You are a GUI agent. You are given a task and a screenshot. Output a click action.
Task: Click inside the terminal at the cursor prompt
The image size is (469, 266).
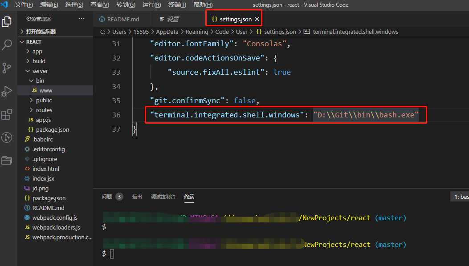click(x=112, y=254)
